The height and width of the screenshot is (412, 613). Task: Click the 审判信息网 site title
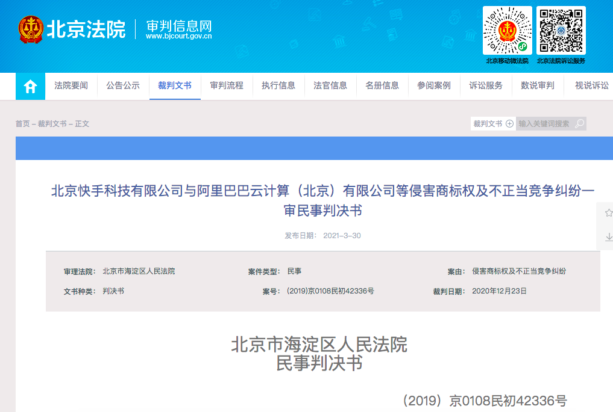pos(179,26)
